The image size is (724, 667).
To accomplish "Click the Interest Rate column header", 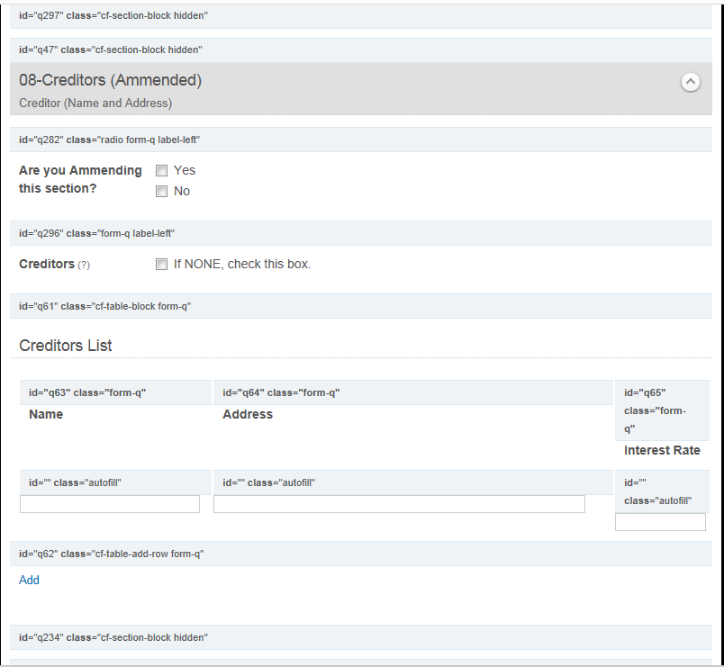I will point(662,450).
